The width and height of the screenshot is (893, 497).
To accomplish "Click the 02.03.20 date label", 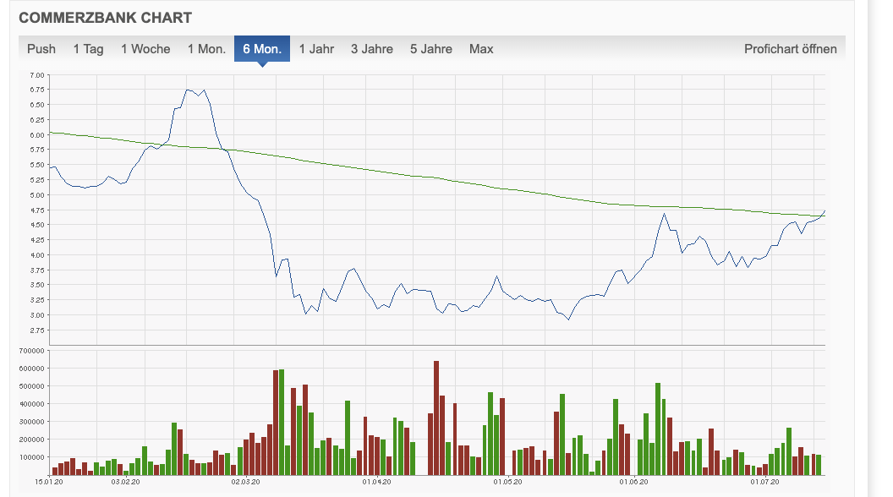I will pos(245,482).
